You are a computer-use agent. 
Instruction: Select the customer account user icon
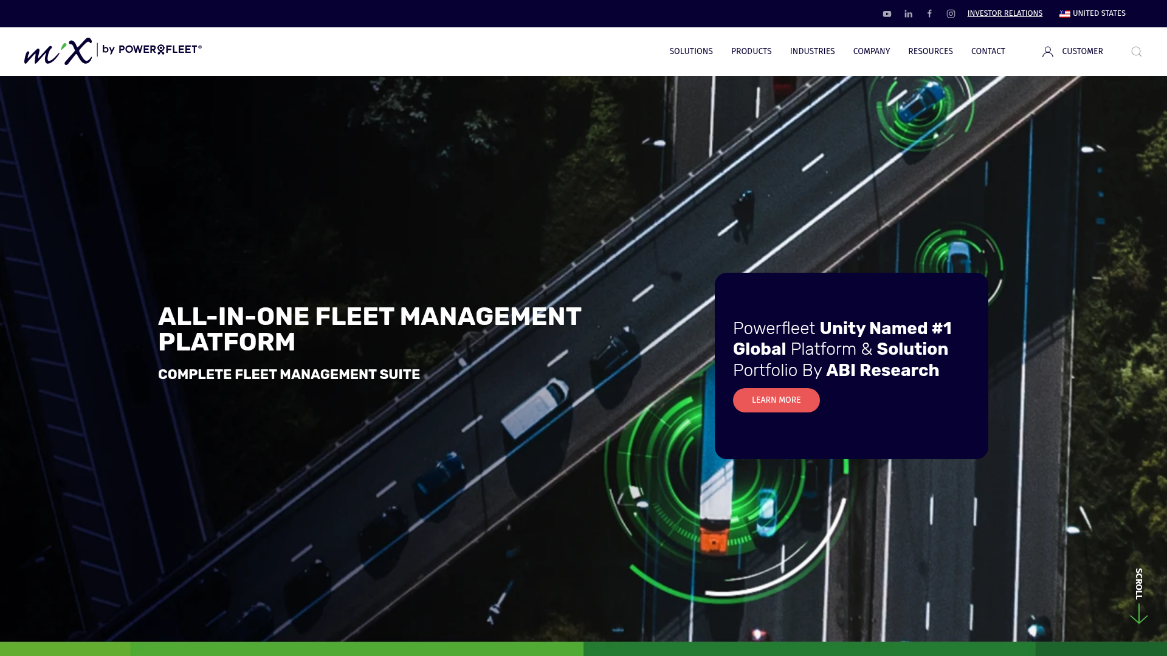(x=1047, y=52)
